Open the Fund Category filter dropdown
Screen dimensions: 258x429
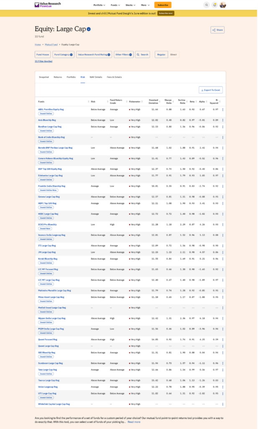tap(64, 54)
